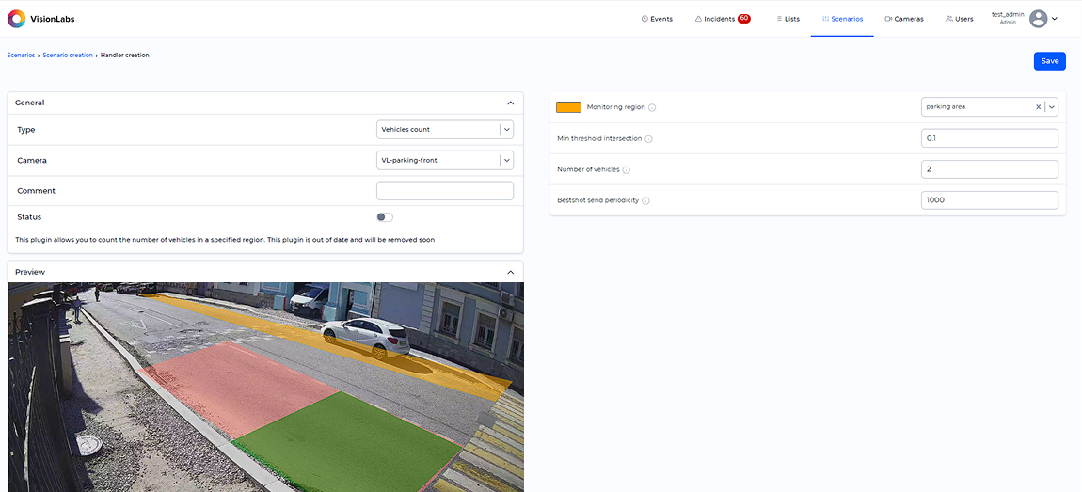Screen dimensions: 1082x492
Task: Collapse the Preview panel
Action: click(510, 272)
